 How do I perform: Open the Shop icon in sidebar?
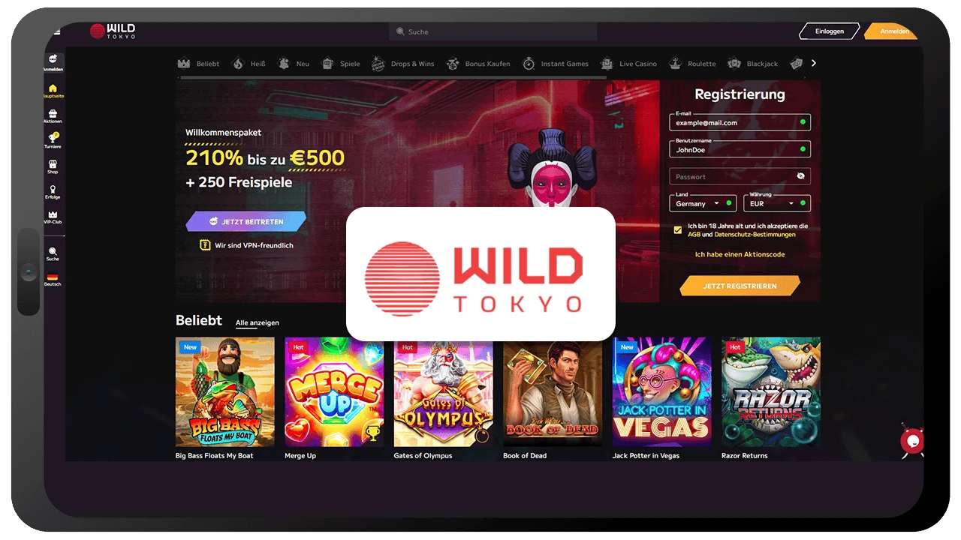53,163
